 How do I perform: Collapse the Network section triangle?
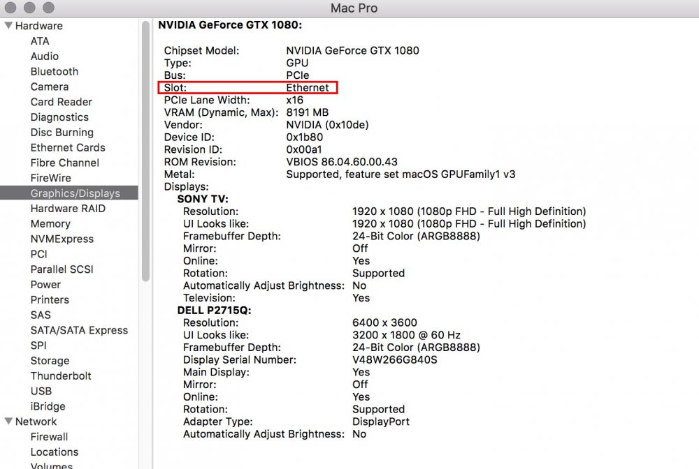[x=8, y=421]
